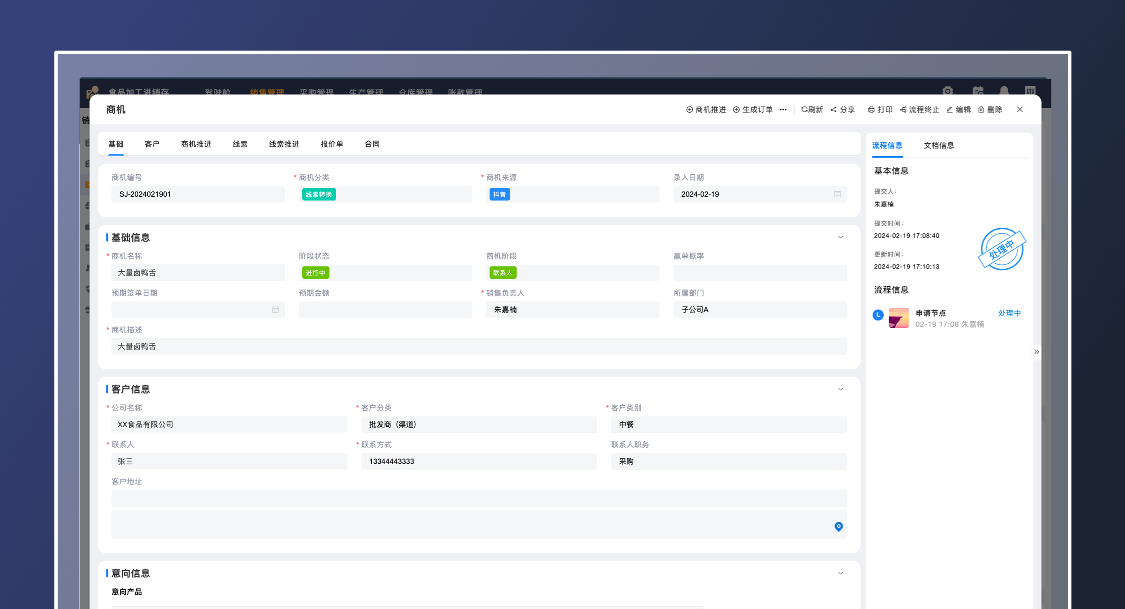Click the map location pin icon

coord(839,527)
